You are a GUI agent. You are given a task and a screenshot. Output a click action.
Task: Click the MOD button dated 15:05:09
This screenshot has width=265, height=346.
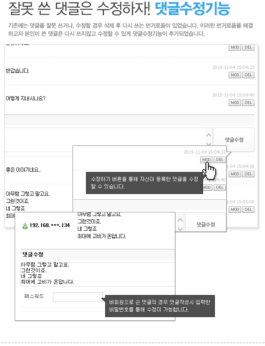(235, 209)
